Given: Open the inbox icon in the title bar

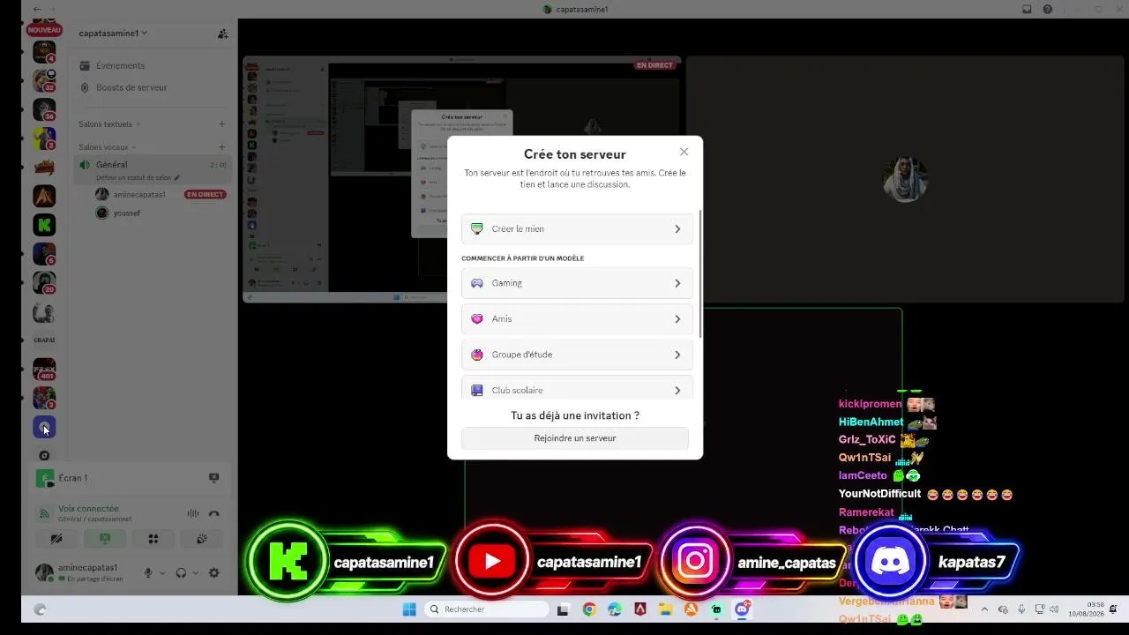Looking at the screenshot, I should 1027,9.
